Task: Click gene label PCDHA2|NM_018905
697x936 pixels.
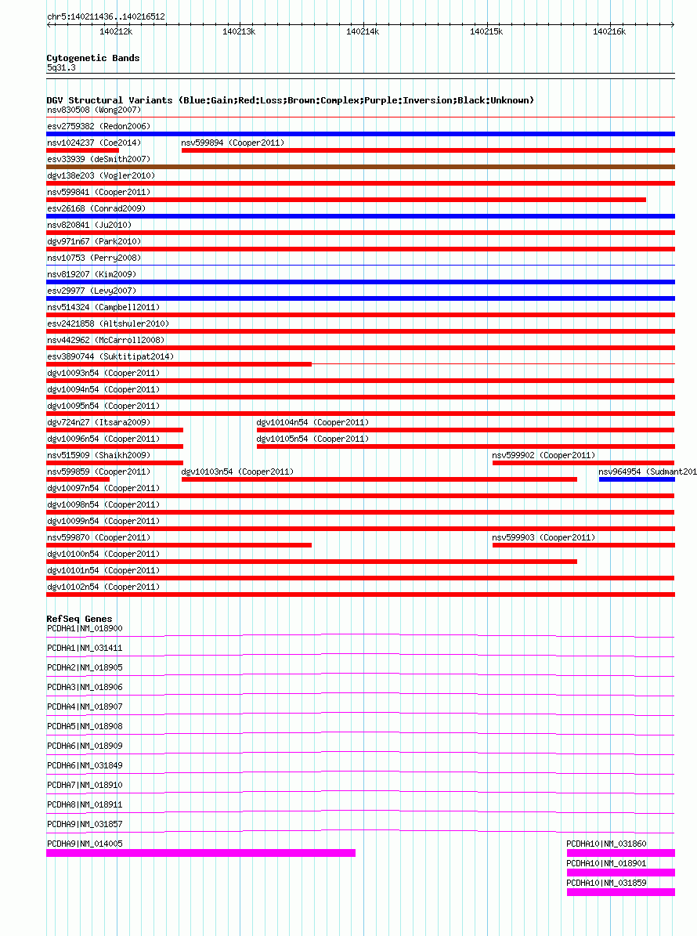Action: (x=85, y=667)
